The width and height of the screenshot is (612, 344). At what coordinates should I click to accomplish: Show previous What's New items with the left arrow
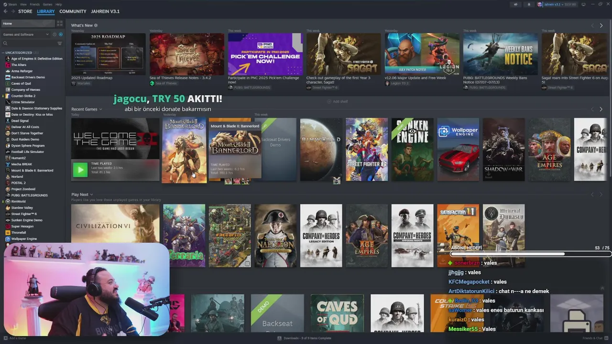pyautogui.click(x=592, y=25)
